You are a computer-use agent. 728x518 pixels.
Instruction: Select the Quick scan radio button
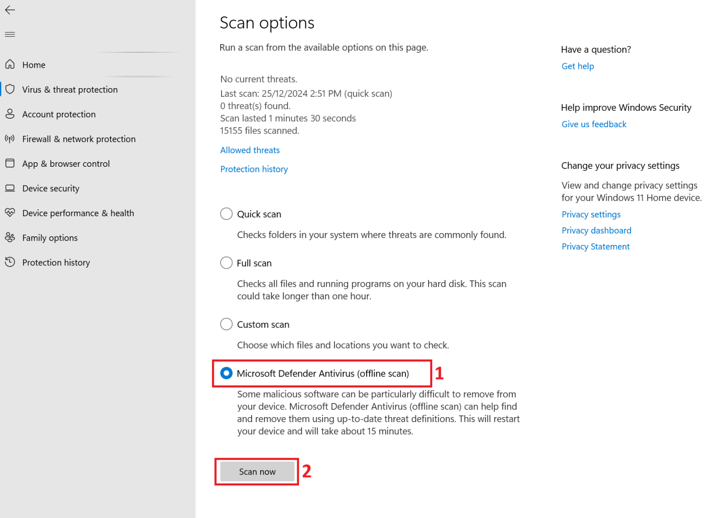[226, 214]
